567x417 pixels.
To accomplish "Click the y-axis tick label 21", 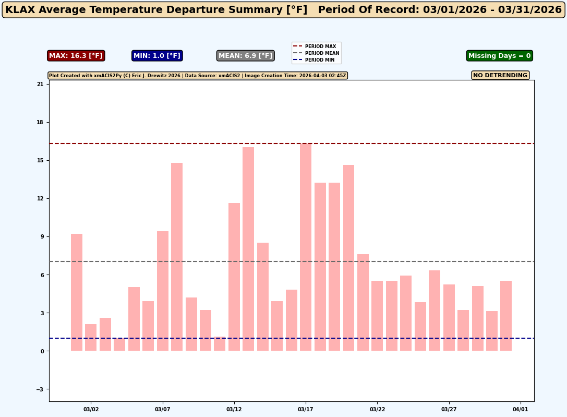I will [x=40, y=84].
